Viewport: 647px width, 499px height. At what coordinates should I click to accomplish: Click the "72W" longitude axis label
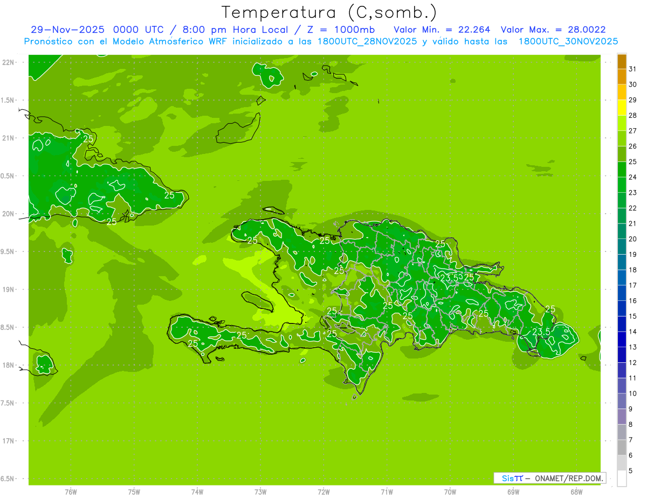point(323,491)
